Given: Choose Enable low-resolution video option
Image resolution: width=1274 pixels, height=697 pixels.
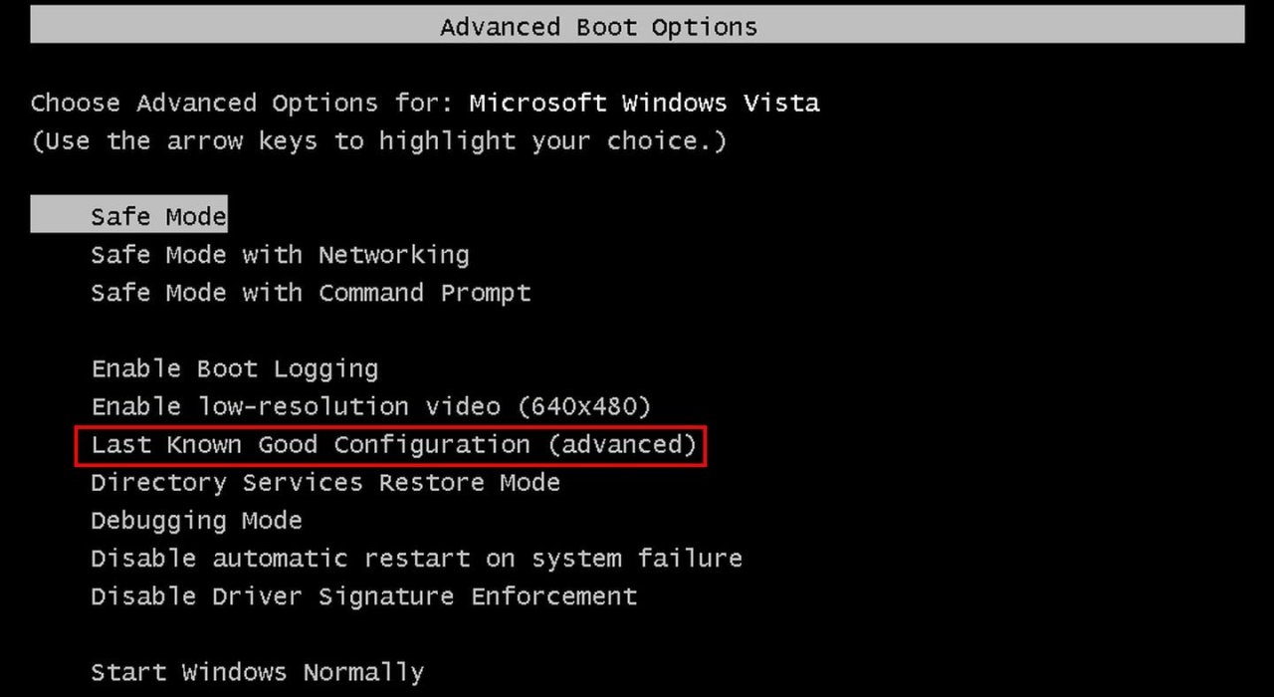Looking at the screenshot, I should [x=370, y=407].
